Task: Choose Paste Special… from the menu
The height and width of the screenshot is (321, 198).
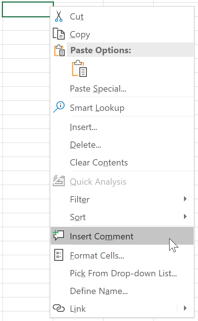Action: click(98, 89)
